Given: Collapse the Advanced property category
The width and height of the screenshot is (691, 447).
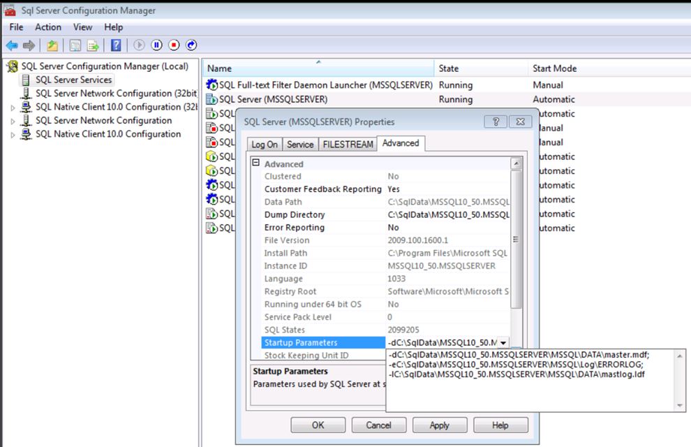Looking at the screenshot, I should pos(255,163).
